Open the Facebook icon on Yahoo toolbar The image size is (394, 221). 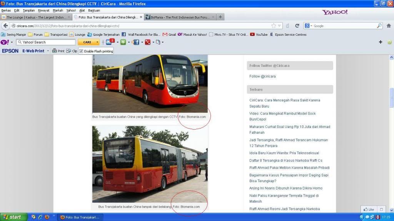136,42
